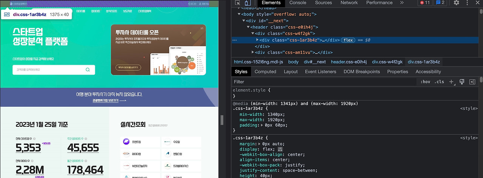The width and height of the screenshot is (483, 178).
Task: Show more DevTools tabs via the double chevron
Action: (x=401, y=3)
